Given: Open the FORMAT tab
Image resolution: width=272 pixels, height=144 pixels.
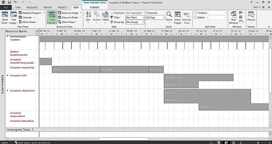Looking at the screenshot, I should [x=95, y=7].
